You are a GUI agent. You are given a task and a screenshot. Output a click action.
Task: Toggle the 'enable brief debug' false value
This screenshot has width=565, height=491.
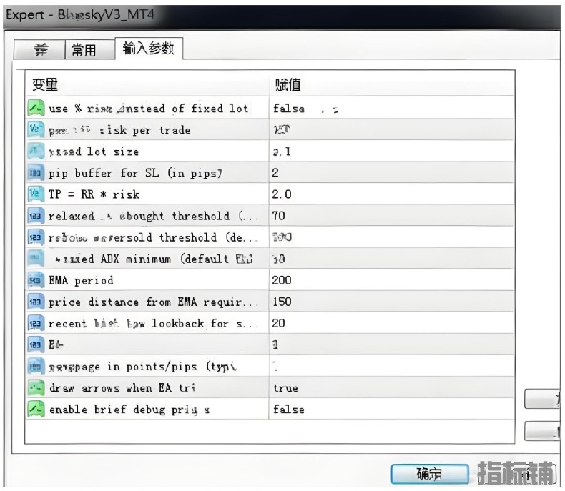(x=288, y=410)
